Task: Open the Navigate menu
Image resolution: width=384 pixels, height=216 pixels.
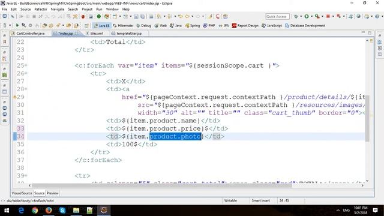Action: tap(58, 9)
